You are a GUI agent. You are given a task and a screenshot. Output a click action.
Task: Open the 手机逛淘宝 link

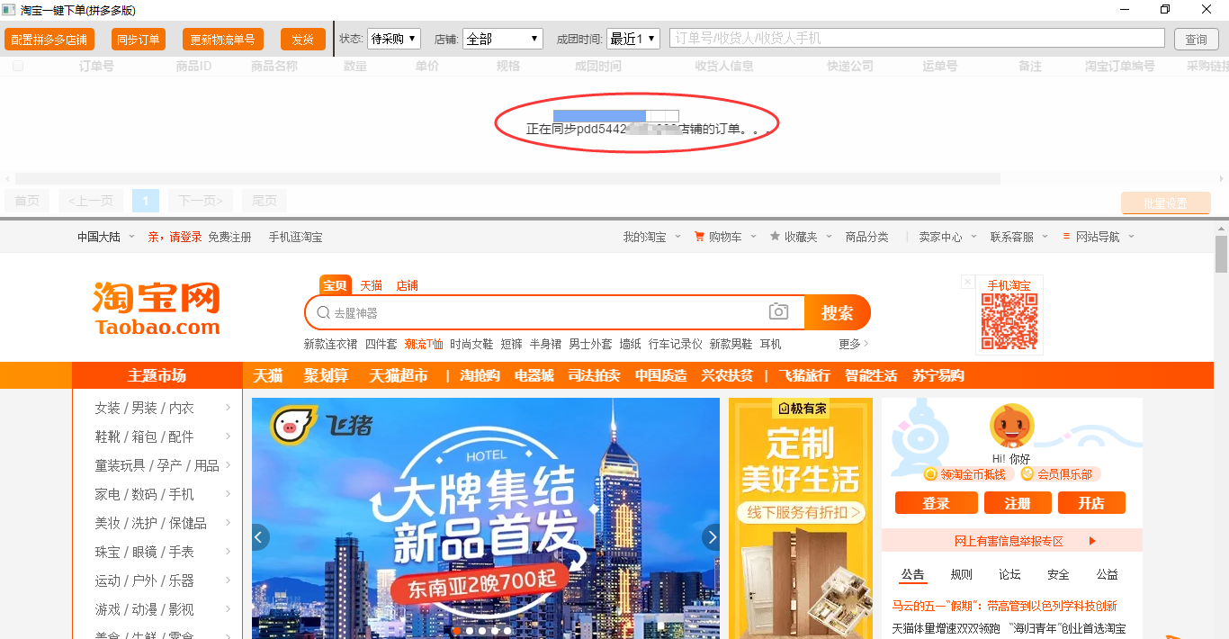295,237
